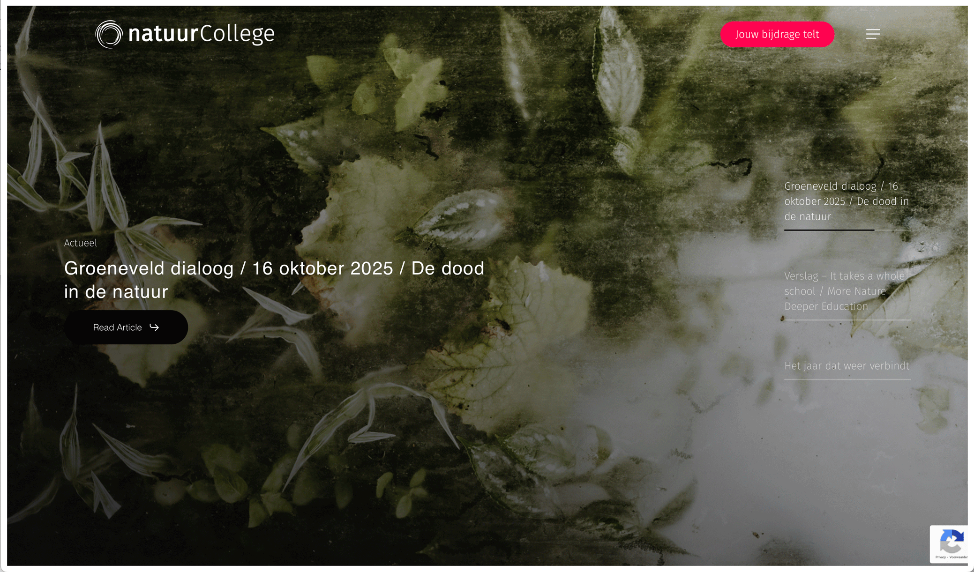Open the reCAPTCHA Voorwaarden link
Viewport: 974px width, 572px height.
[959, 557]
